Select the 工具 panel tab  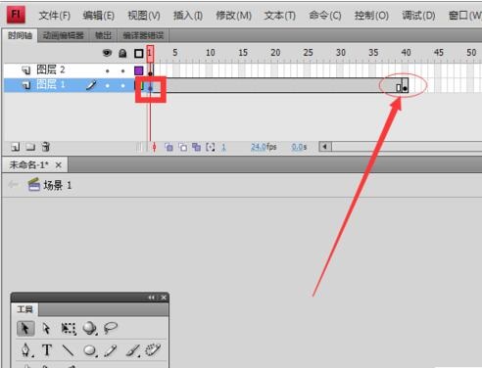click(24, 309)
